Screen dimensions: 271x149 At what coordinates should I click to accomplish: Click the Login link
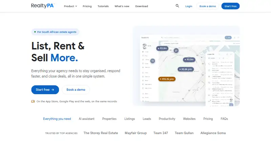189,6
